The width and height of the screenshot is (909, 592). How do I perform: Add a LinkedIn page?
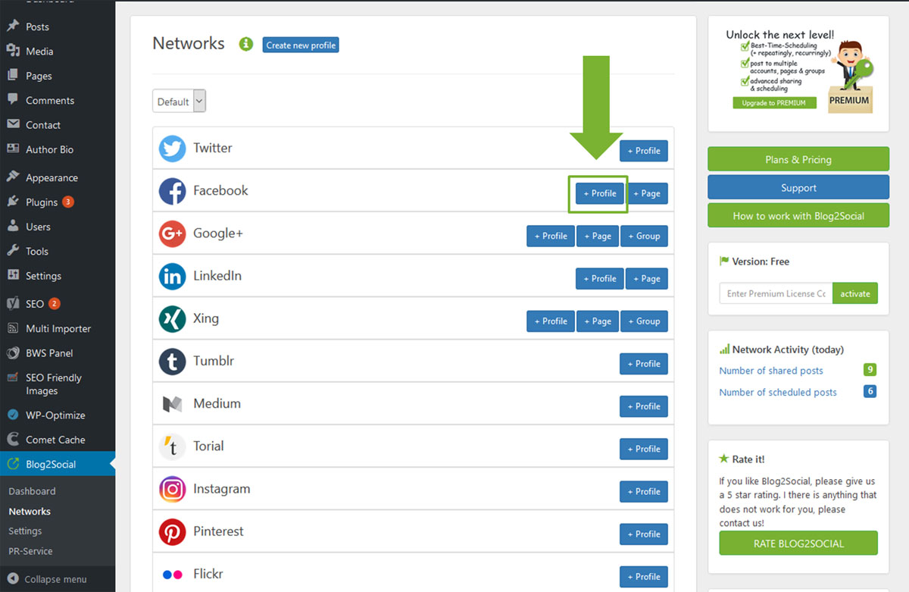pyautogui.click(x=647, y=278)
